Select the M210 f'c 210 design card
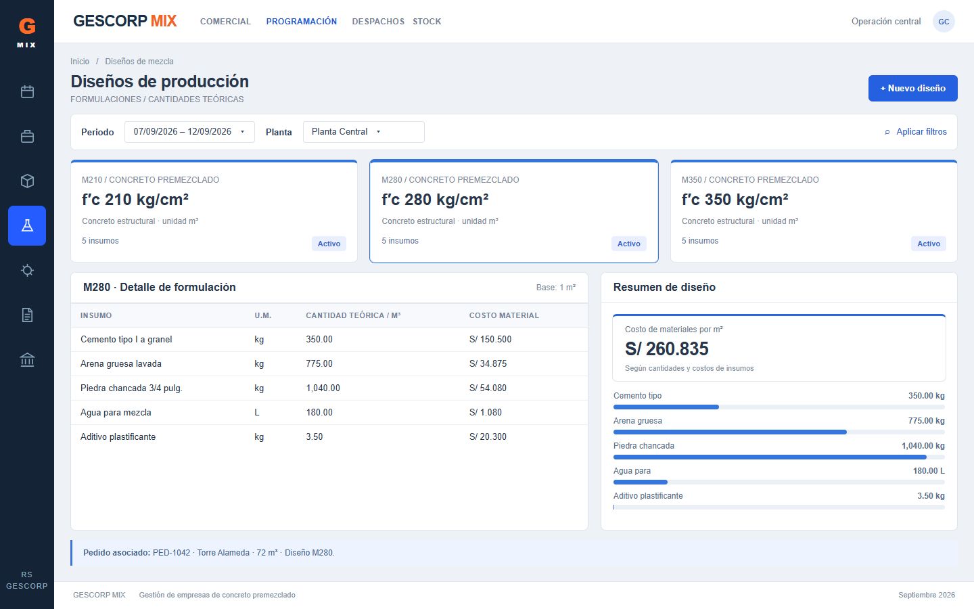The image size is (974, 609). [x=214, y=211]
